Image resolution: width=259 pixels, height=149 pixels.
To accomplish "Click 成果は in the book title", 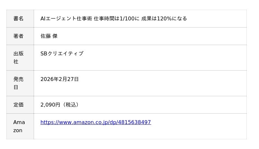I will pos(149,19).
